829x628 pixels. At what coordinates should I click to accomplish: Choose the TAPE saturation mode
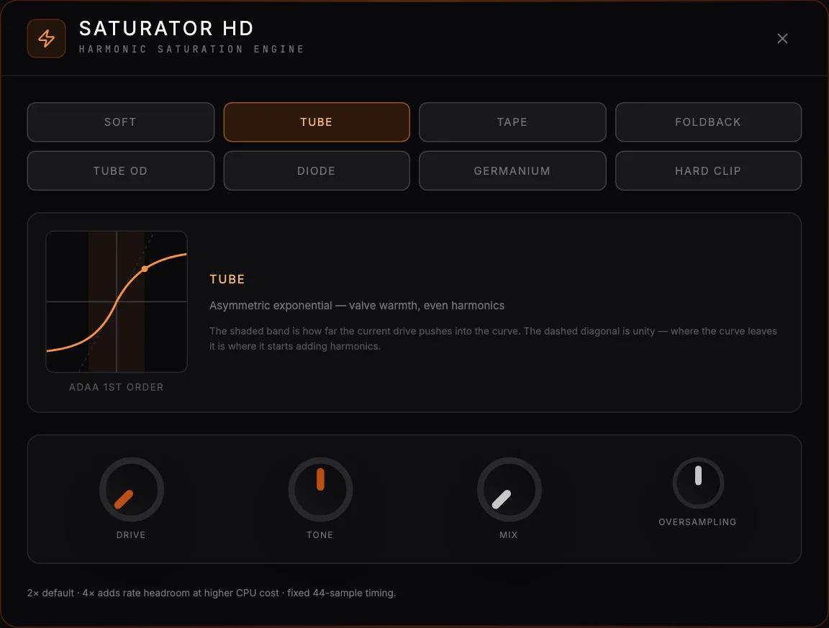512,122
